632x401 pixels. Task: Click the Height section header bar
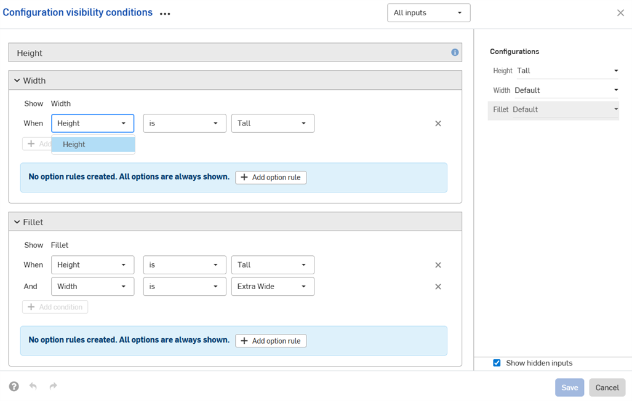click(x=235, y=53)
